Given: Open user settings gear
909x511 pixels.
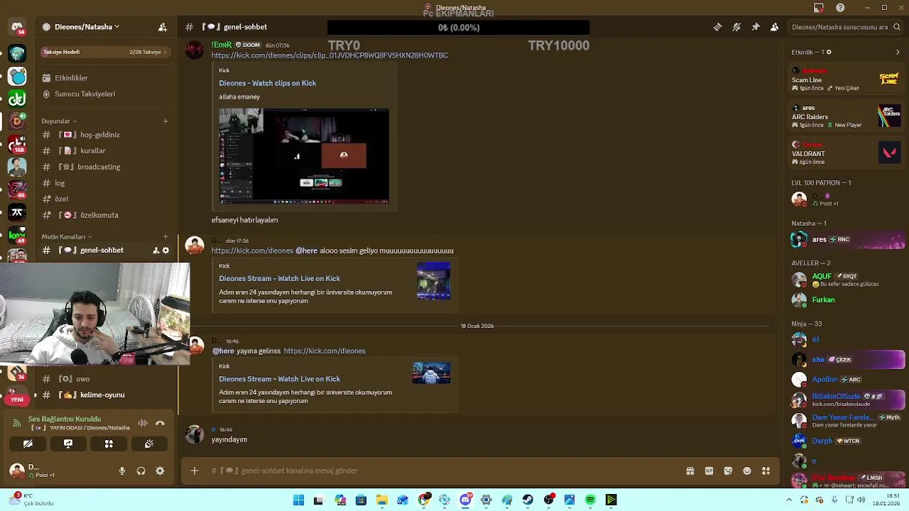Looking at the screenshot, I should click(160, 471).
